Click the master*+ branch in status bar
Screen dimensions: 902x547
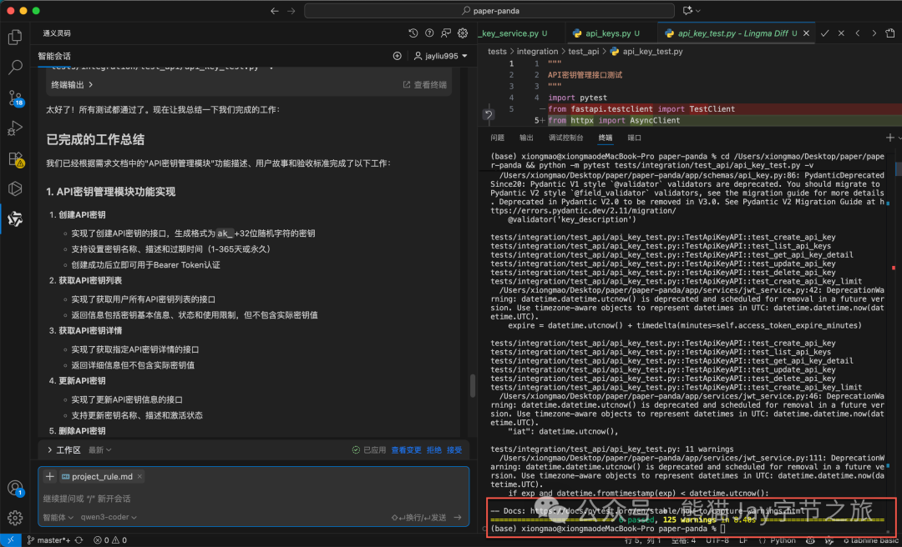click(48, 540)
